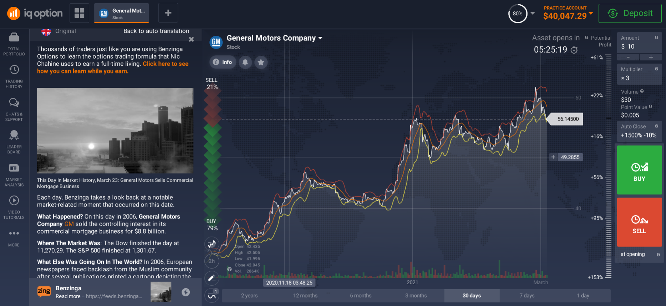Click the Deposit button

(630, 13)
